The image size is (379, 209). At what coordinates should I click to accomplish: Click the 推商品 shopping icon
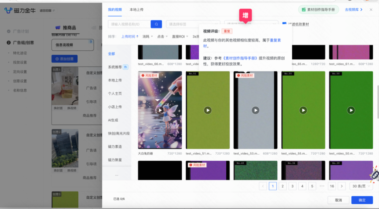58,27
